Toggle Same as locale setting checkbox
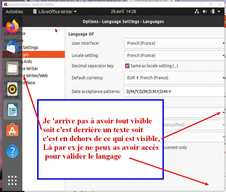 pyautogui.click(x=127, y=66)
